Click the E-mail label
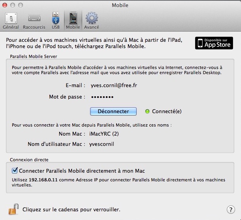Image resolution: width=241 pixels, height=220 pixels. click(75, 85)
